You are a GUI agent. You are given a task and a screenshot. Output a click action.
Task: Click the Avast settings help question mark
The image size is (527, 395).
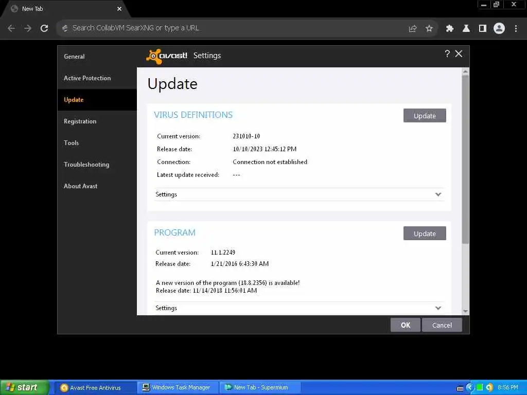(447, 53)
